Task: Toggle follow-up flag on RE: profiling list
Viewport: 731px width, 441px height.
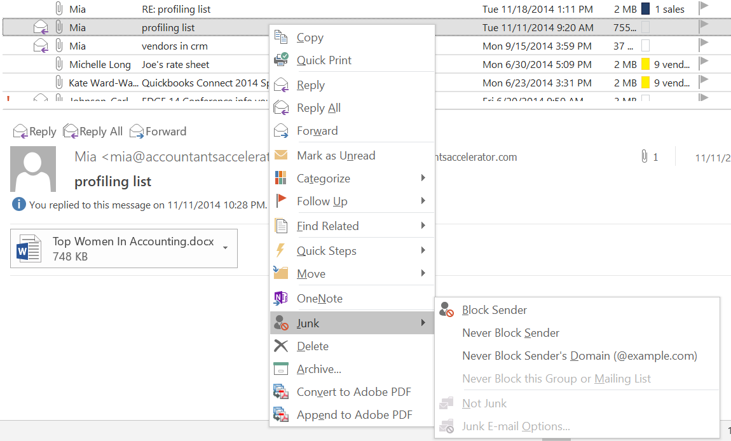Action: (704, 9)
